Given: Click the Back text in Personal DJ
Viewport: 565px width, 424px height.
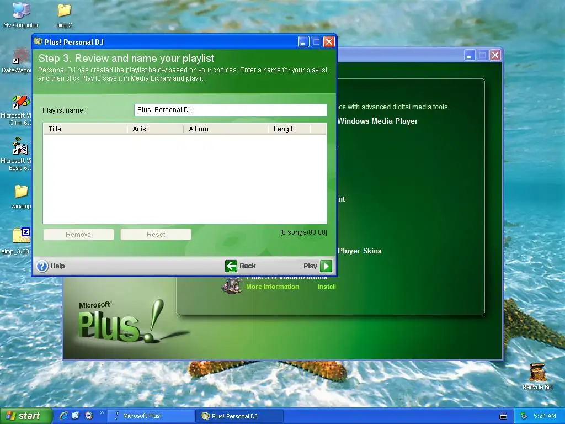Looking at the screenshot, I should pyautogui.click(x=248, y=266).
